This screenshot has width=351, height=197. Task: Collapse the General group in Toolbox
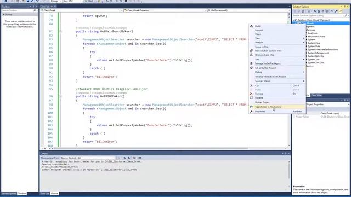tap(3, 15)
